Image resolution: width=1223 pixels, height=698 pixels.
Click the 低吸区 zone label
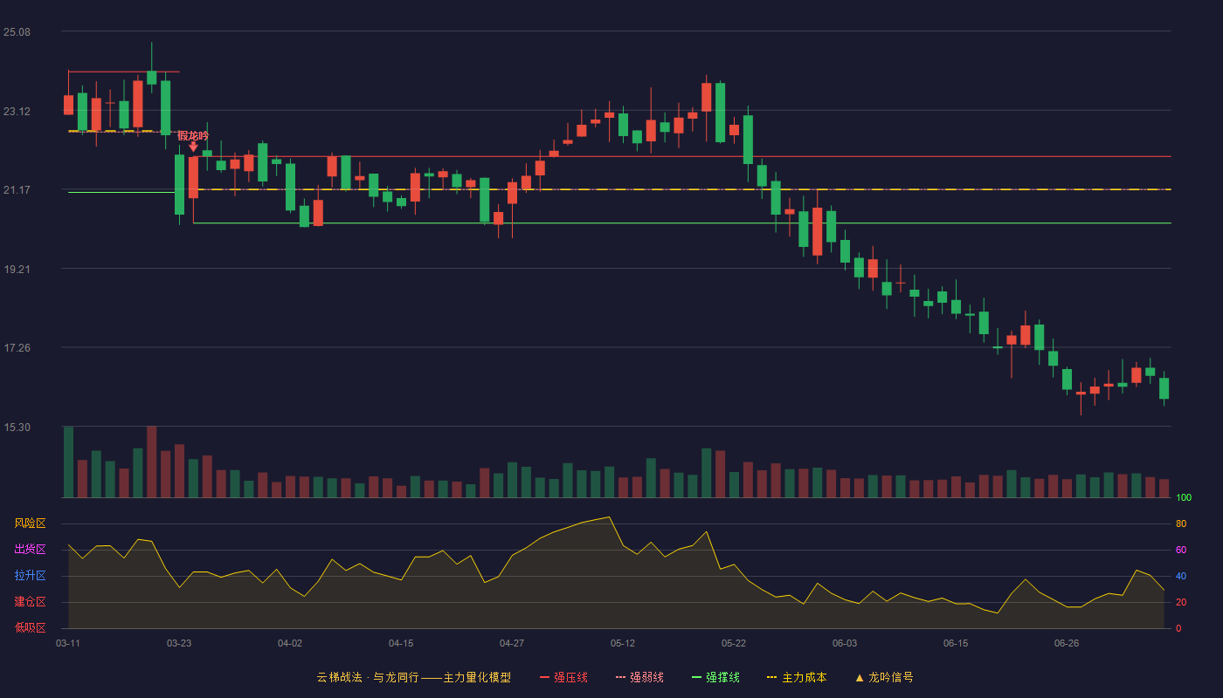click(x=30, y=627)
